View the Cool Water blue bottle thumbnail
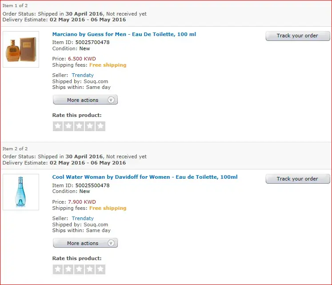Screen dimensions: 332x285 coord(21,192)
